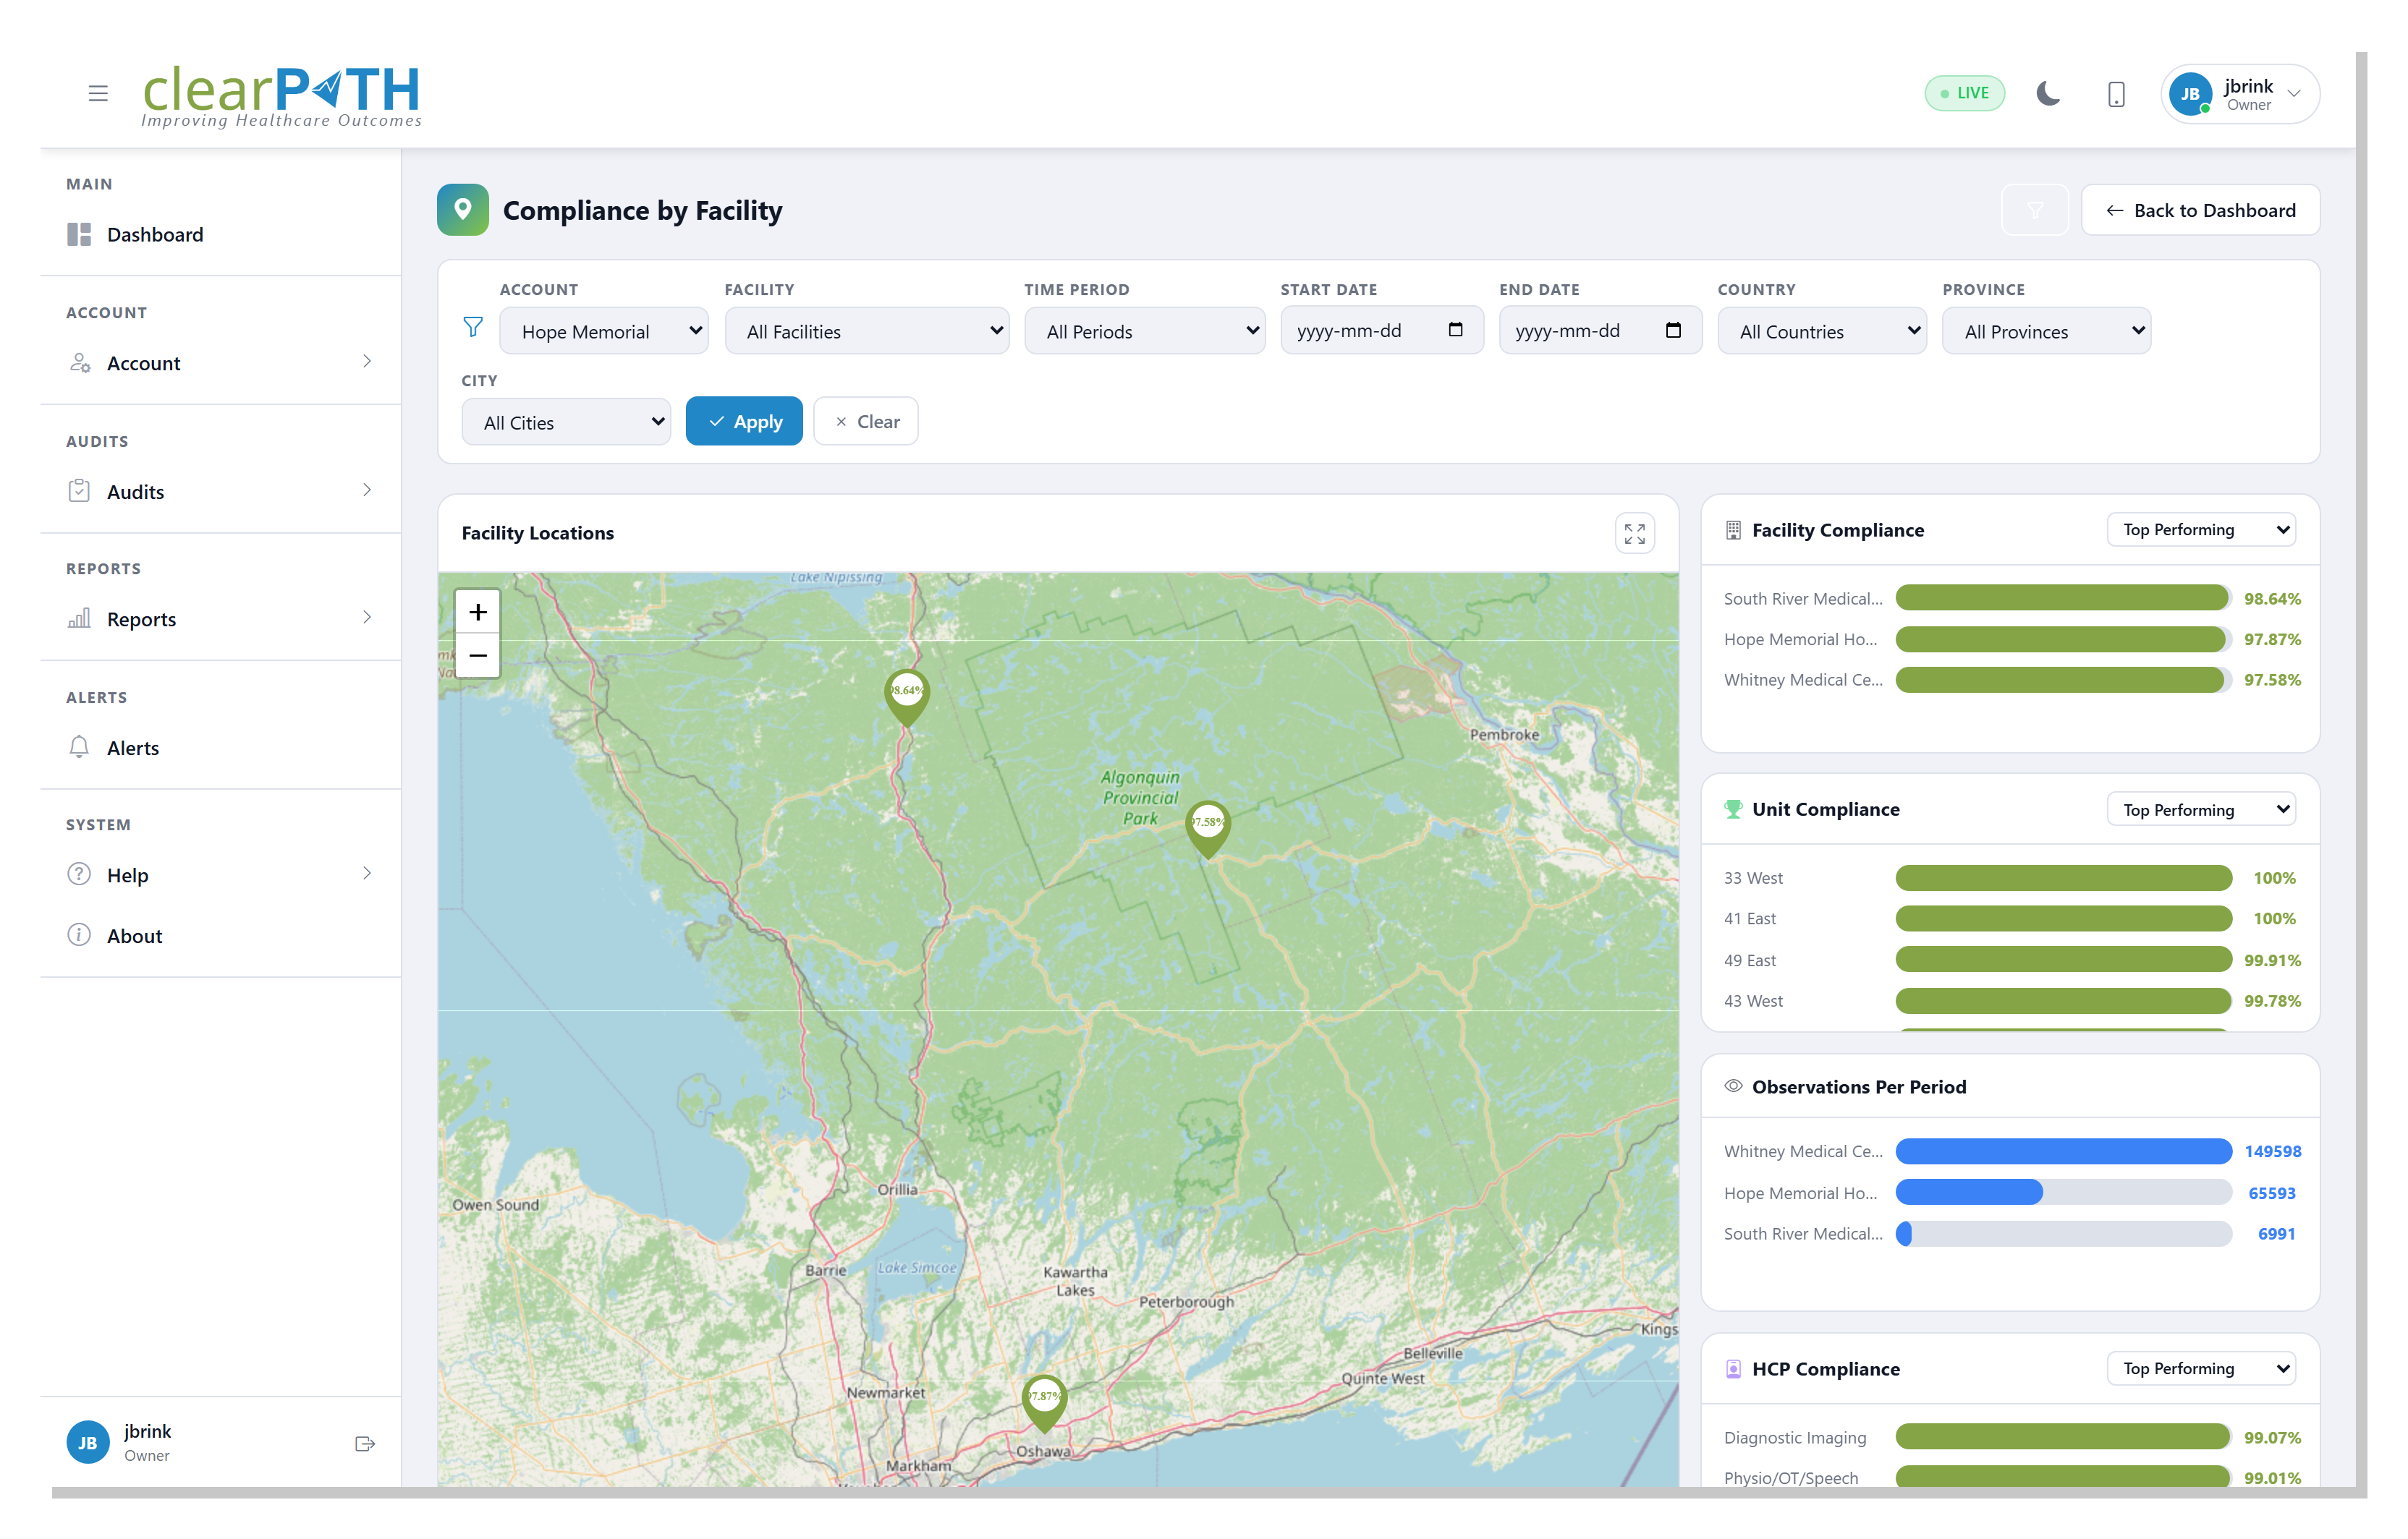Zoom in on the map

(x=478, y=612)
